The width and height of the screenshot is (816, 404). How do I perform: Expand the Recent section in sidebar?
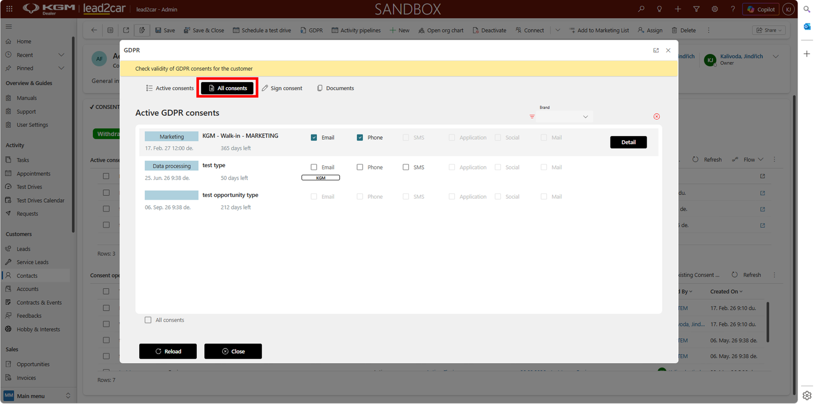61,55
